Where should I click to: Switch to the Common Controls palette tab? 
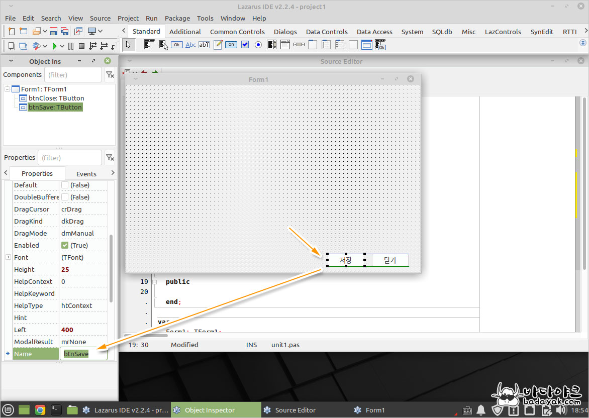pyautogui.click(x=237, y=32)
